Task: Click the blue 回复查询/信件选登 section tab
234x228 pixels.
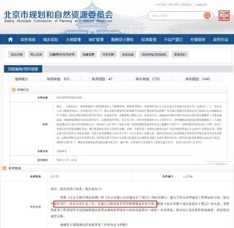Action: pos(23,69)
